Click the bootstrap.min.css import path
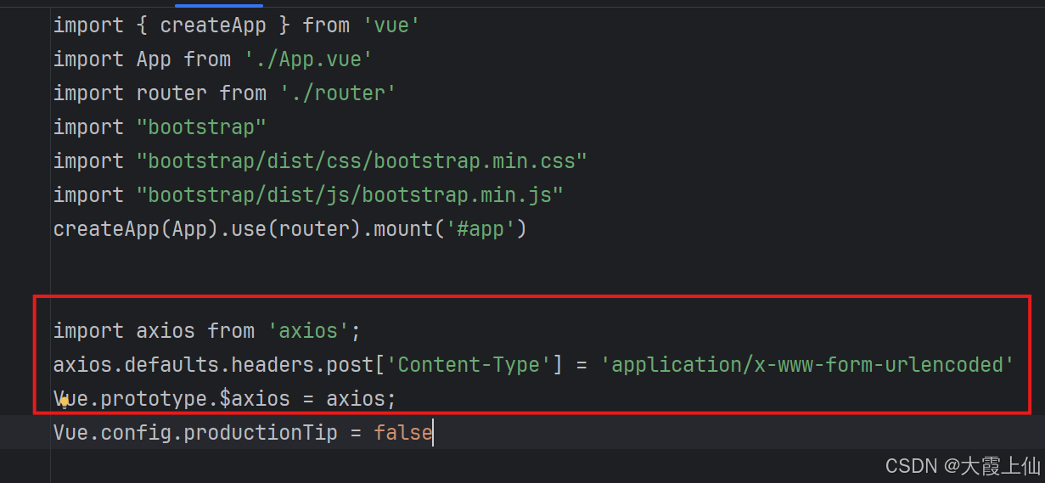Image resolution: width=1045 pixels, height=483 pixels. pos(362,161)
